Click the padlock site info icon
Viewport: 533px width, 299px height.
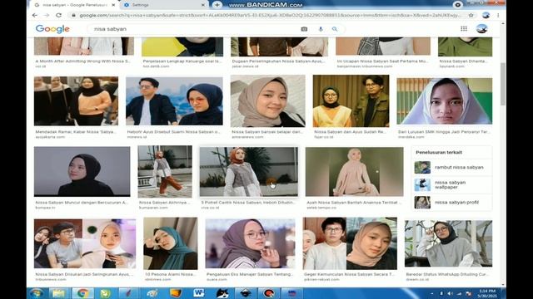(x=73, y=15)
